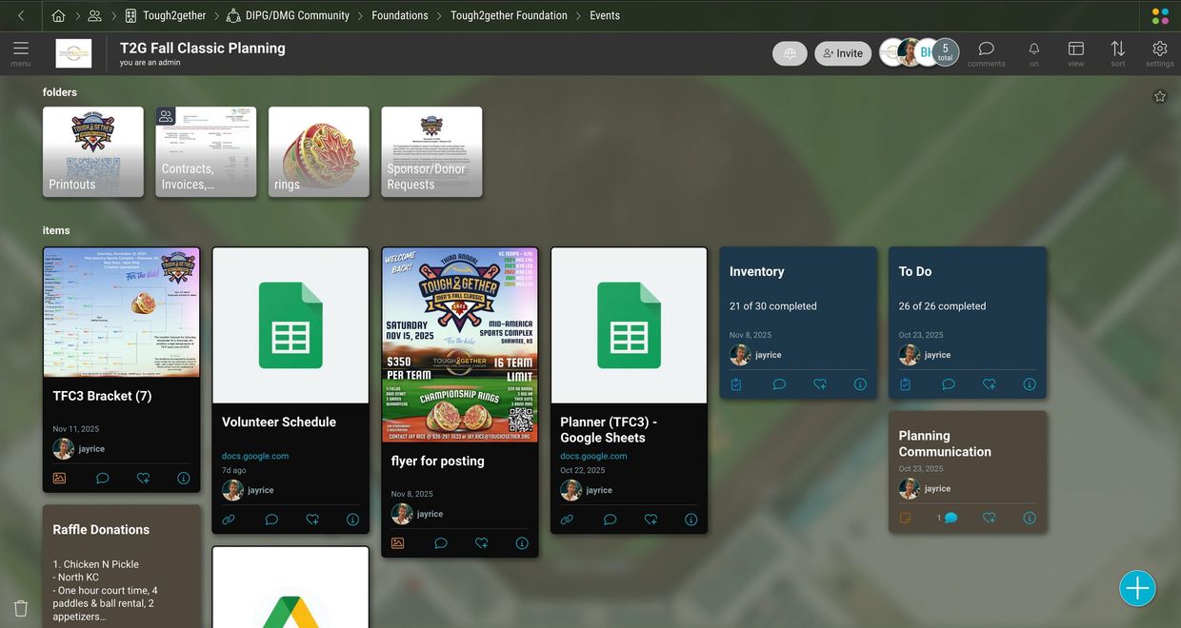
Task: Click checklist icon on Inventory card
Action: click(x=735, y=384)
